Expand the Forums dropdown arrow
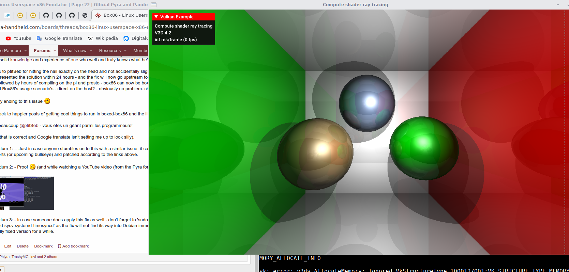Viewport: 569px width, 272px height. pyautogui.click(x=55, y=51)
